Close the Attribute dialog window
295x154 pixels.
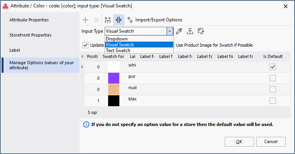pos(285,6)
